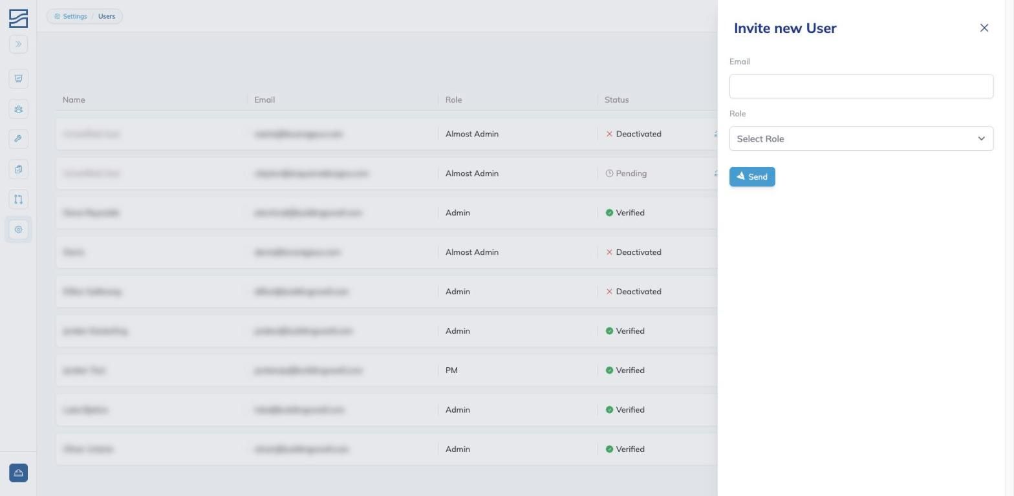Click the Send invite button
The width and height of the screenshot is (1014, 496).
point(752,177)
